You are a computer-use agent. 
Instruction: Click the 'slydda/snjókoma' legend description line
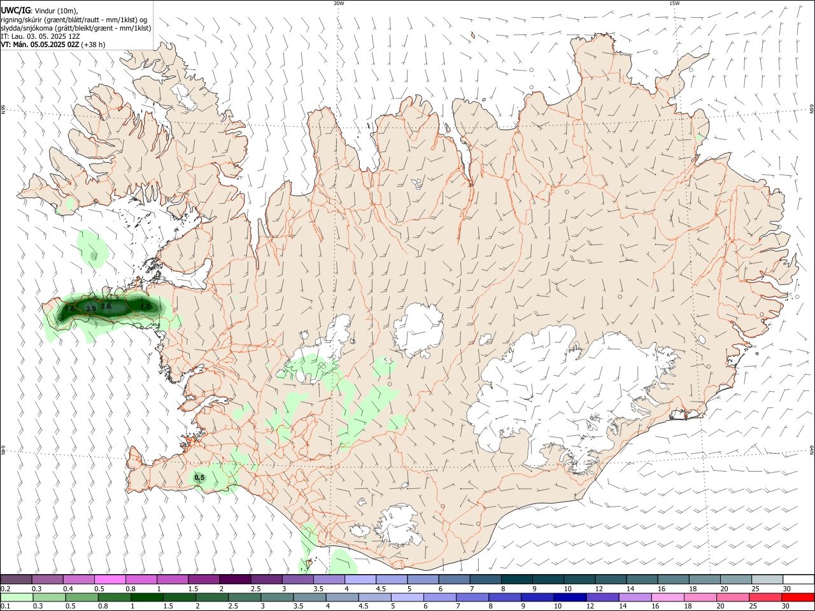click(76, 28)
